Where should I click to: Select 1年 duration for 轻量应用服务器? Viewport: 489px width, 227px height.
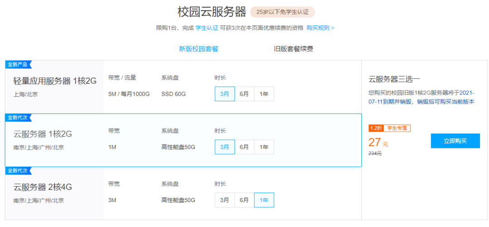(264, 94)
